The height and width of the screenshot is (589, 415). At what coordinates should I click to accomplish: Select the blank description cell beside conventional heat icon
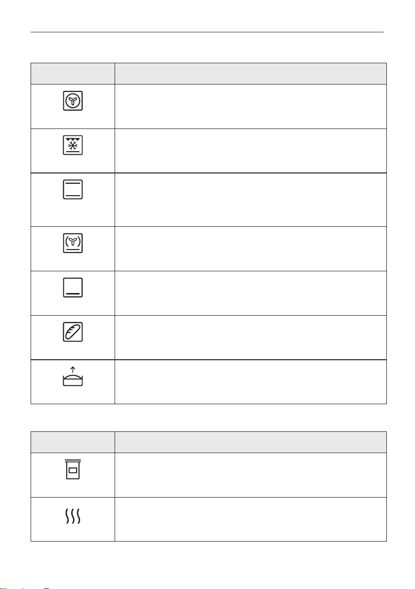250,200
